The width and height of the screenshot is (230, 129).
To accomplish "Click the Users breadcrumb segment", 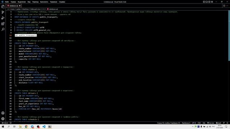I will click(x=13, y=9).
